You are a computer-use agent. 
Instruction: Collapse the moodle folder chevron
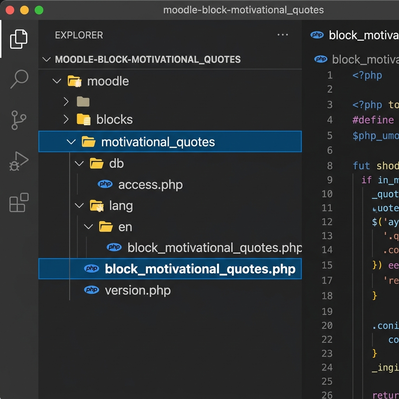click(x=56, y=81)
